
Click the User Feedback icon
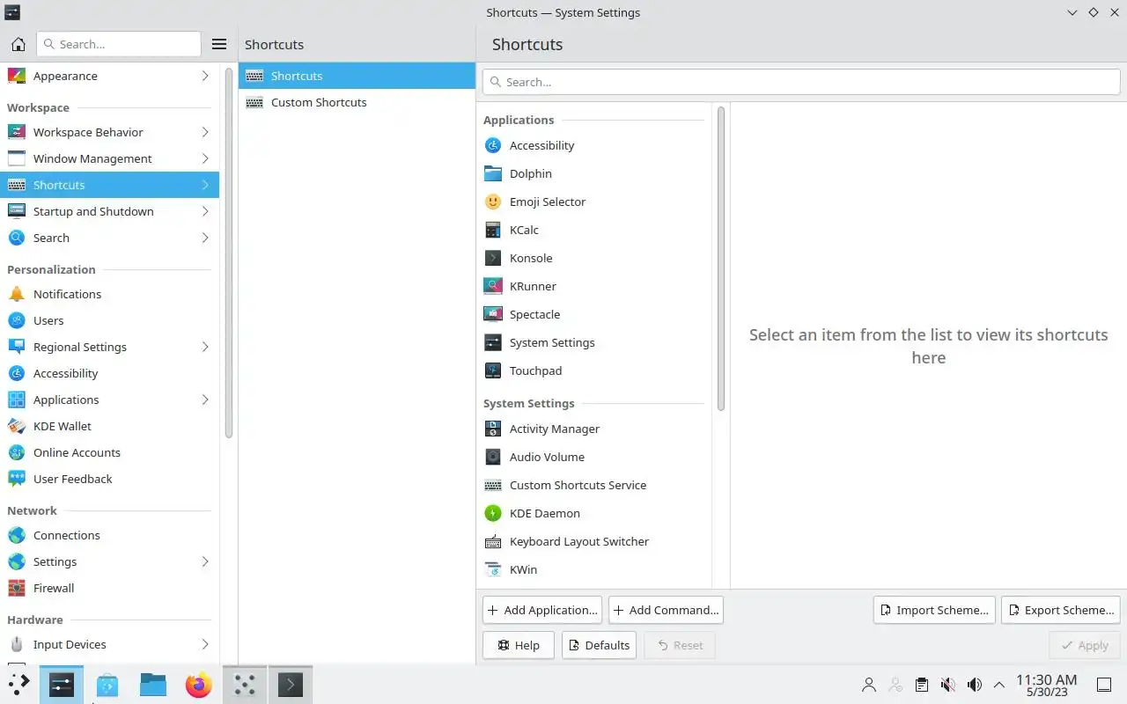[16, 479]
